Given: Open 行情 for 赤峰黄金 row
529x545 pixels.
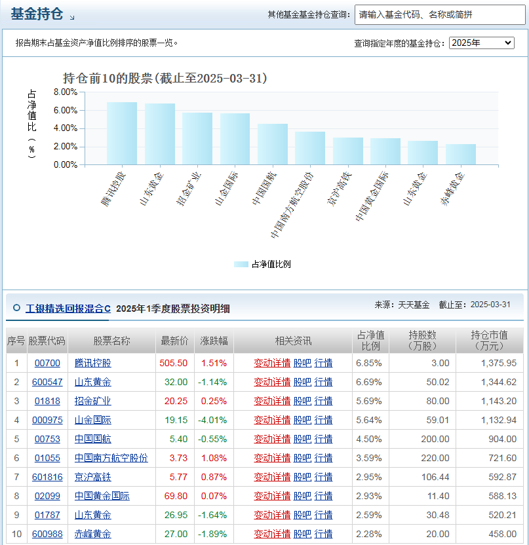Looking at the screenshot, I should tap(323, 534).
